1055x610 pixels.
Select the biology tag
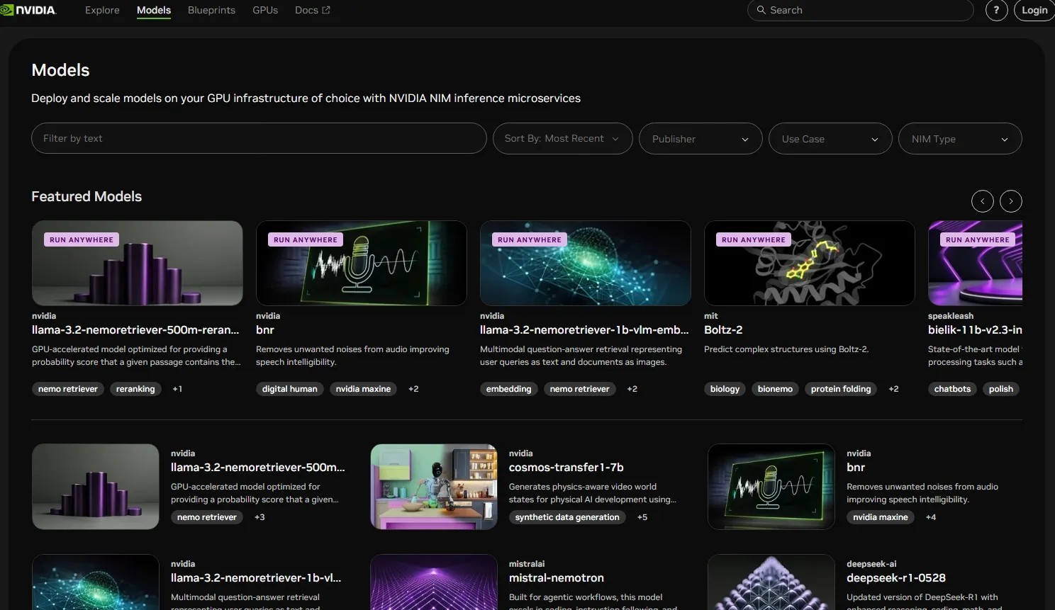tap(725, 389)
